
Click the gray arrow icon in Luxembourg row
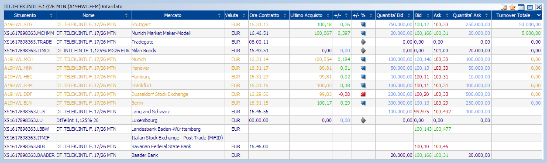(363, 120)
